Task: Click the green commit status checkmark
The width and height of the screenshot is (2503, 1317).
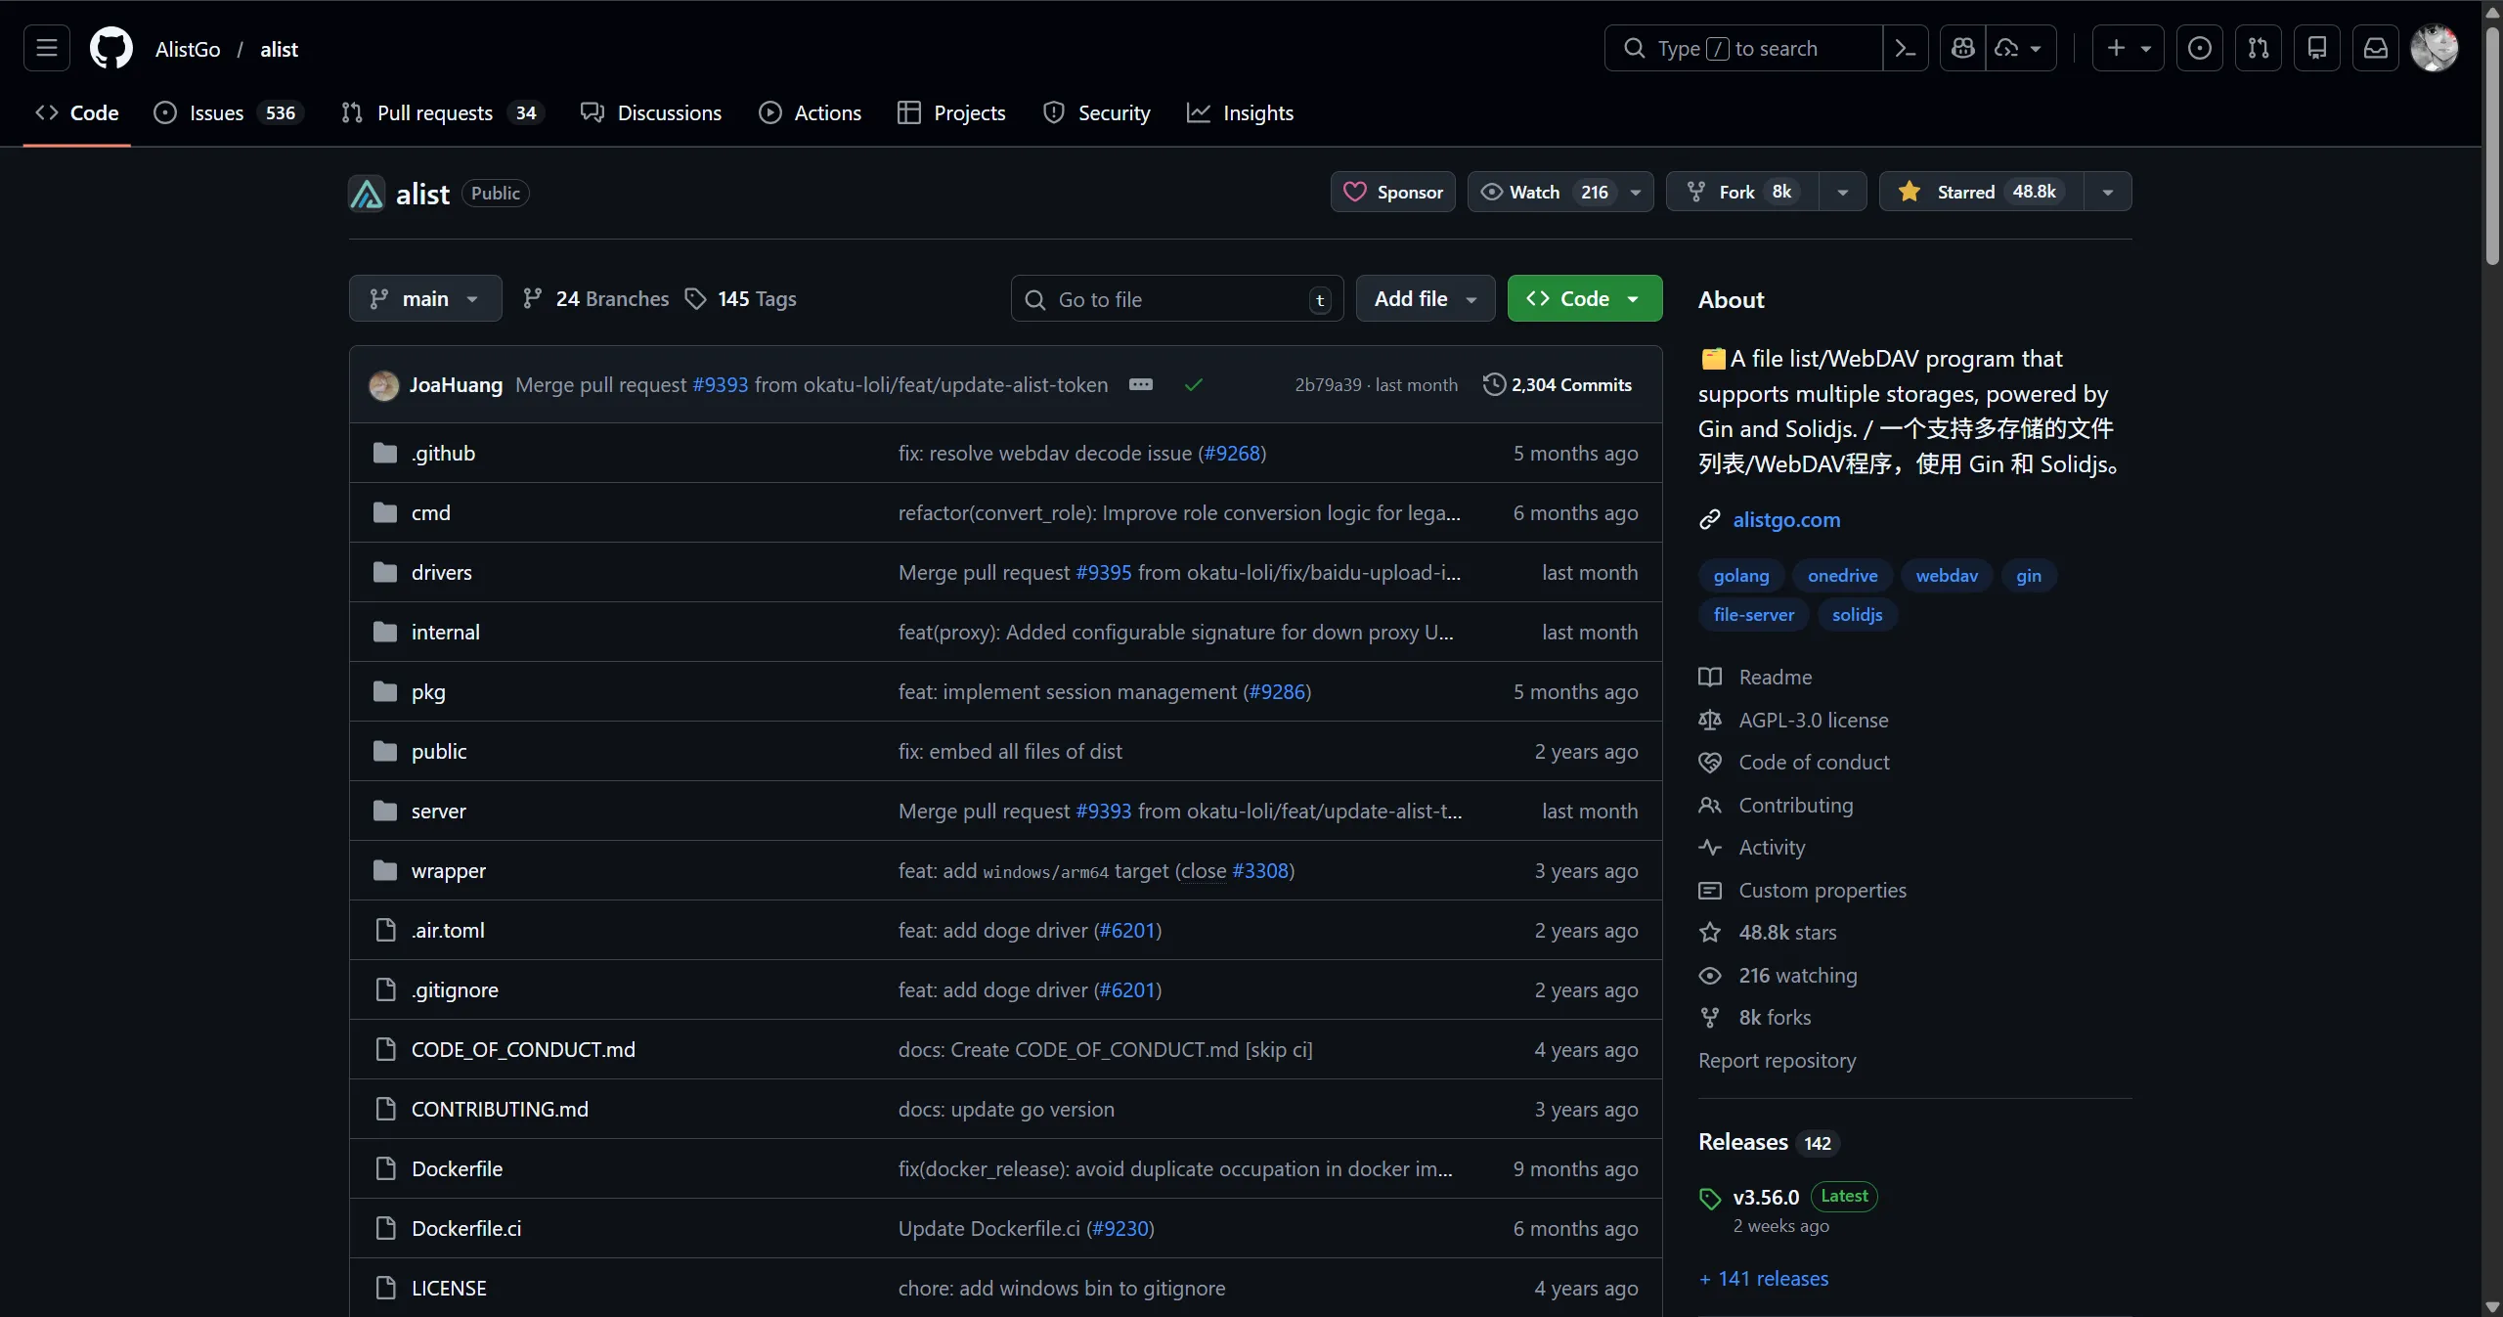Action: [x=1194, y=384]
